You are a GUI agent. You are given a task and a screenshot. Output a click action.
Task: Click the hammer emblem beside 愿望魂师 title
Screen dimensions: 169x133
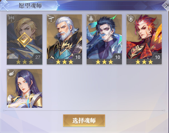coord(4,6)
